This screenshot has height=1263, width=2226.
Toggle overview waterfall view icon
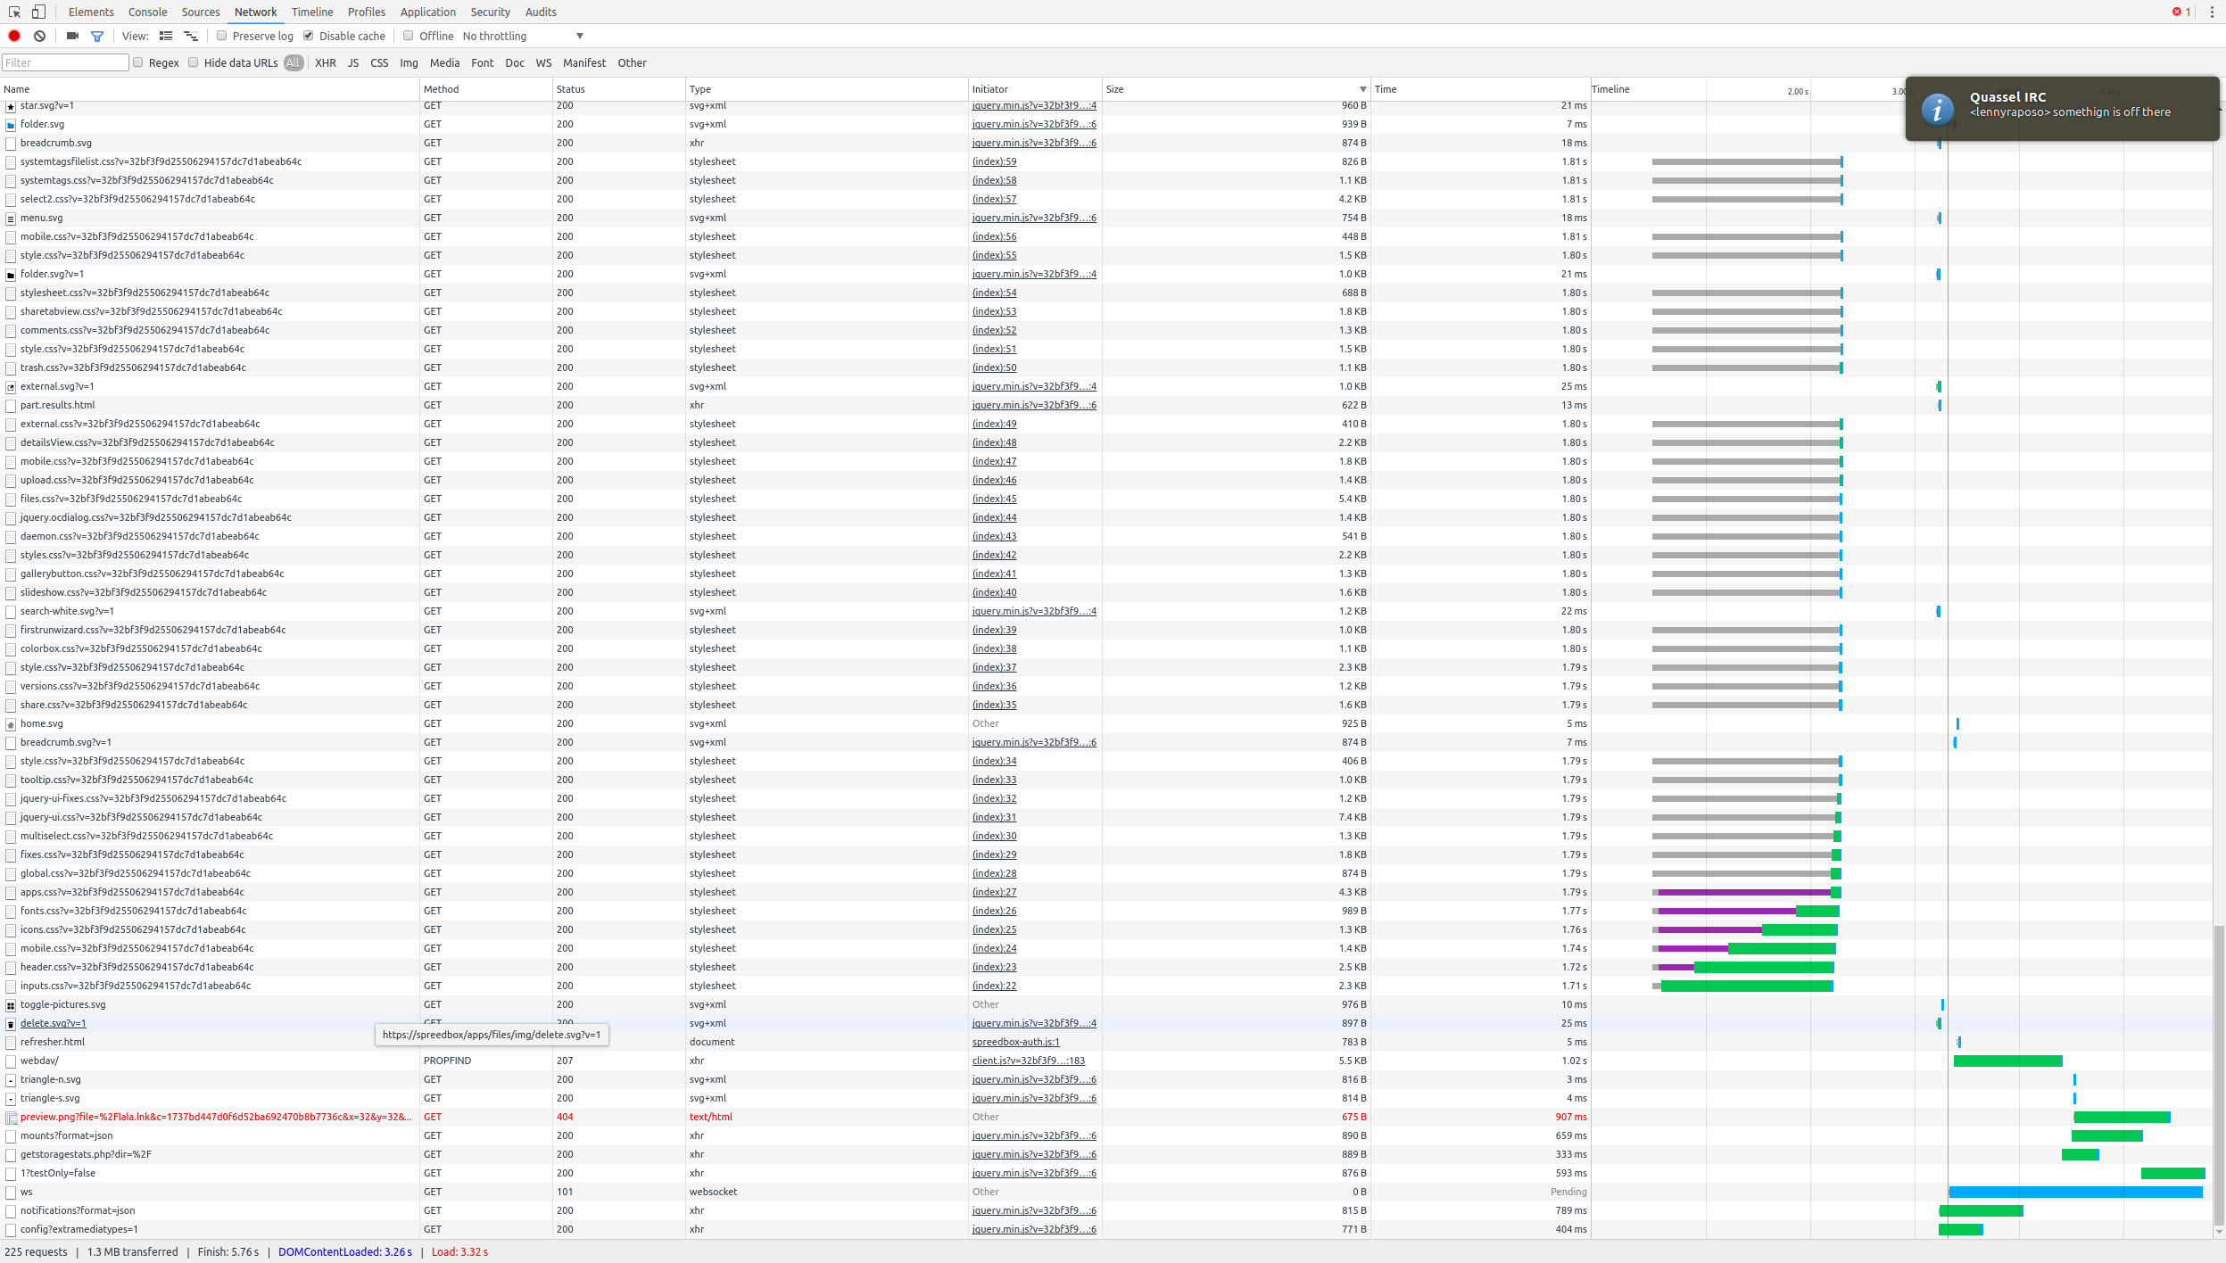pos(190,36)
